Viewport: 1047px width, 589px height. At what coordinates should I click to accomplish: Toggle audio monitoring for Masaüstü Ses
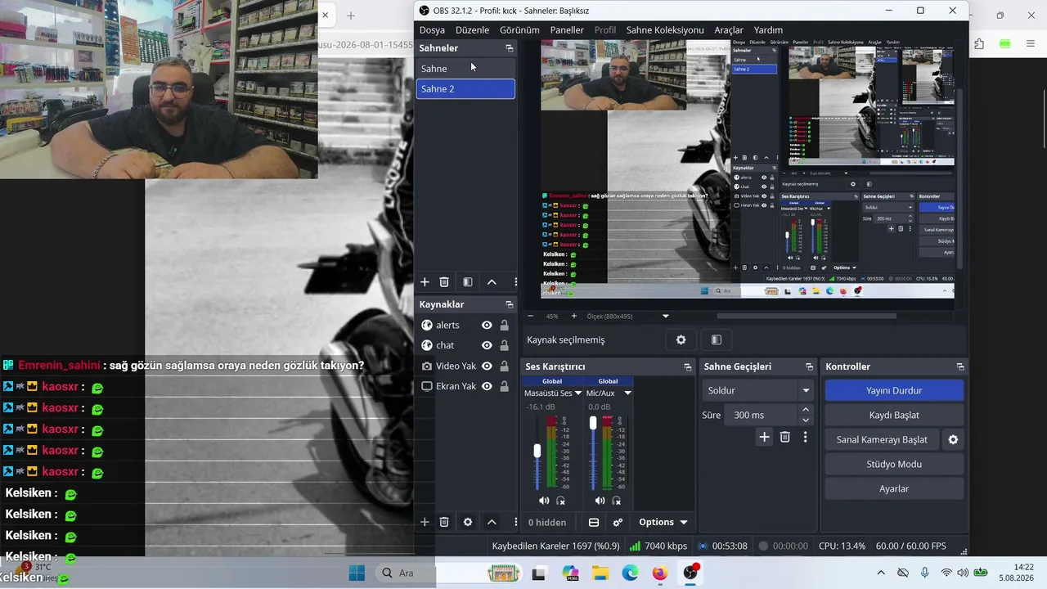coord(561,501)
